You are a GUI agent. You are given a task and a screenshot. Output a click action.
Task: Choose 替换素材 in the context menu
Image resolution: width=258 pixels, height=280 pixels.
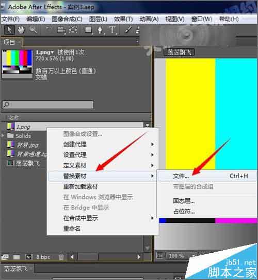click(103, 176)
